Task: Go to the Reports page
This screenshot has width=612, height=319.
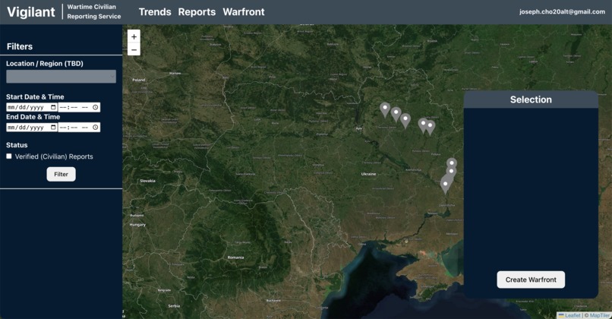Action: [197, 12]
